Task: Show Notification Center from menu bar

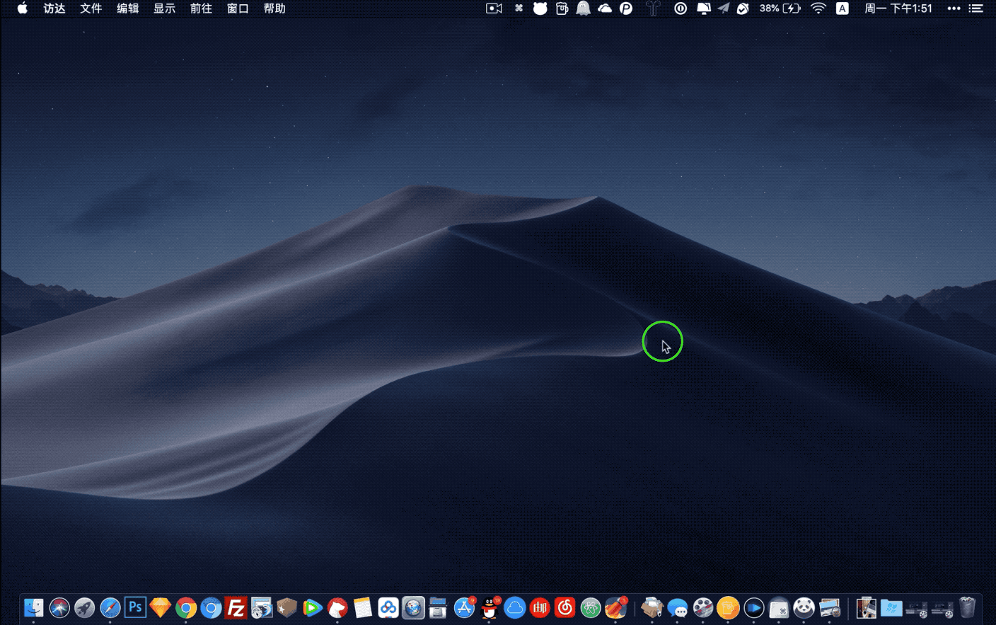Action: point(976,8)
